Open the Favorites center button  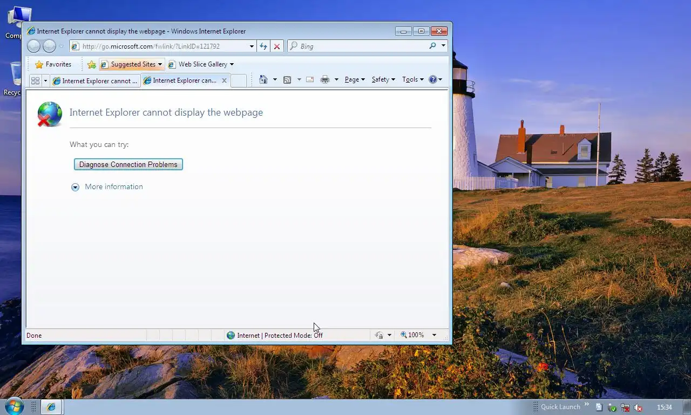[53, 64]
